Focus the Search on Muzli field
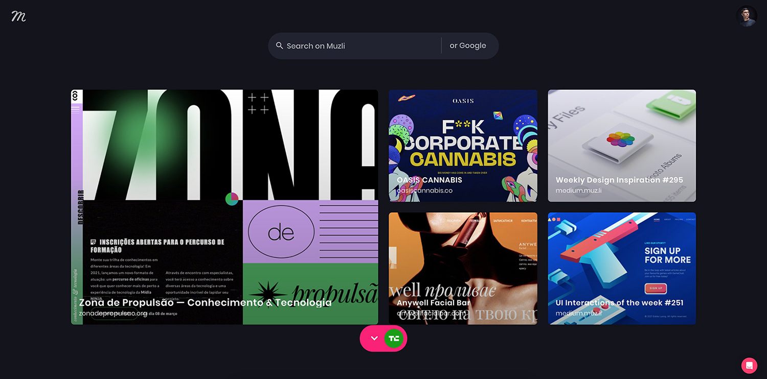This screenshot has width=767, height=379. (x=355, y=46)
